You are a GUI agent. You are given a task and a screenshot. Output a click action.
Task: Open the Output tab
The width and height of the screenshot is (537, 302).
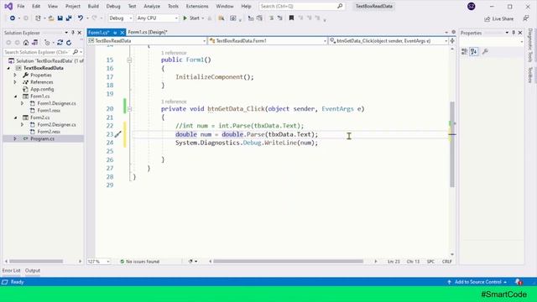tap(33, 270)
